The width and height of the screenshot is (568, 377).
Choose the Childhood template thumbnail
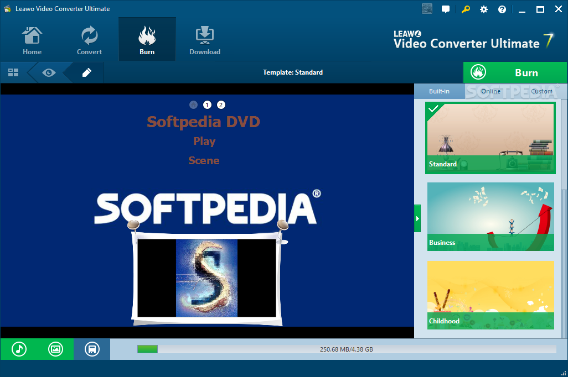(490, 295)
